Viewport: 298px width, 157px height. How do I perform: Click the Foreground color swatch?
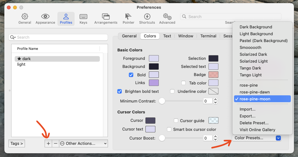click(154, 58)
